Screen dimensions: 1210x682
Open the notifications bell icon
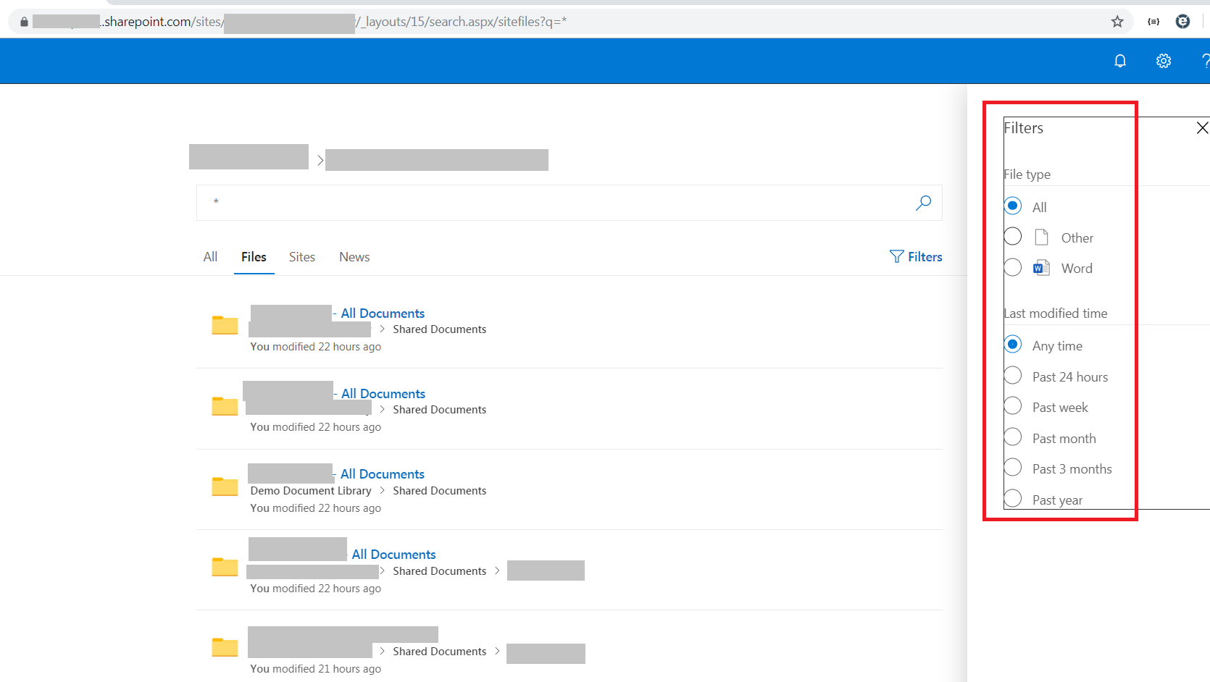point(1120,61)
